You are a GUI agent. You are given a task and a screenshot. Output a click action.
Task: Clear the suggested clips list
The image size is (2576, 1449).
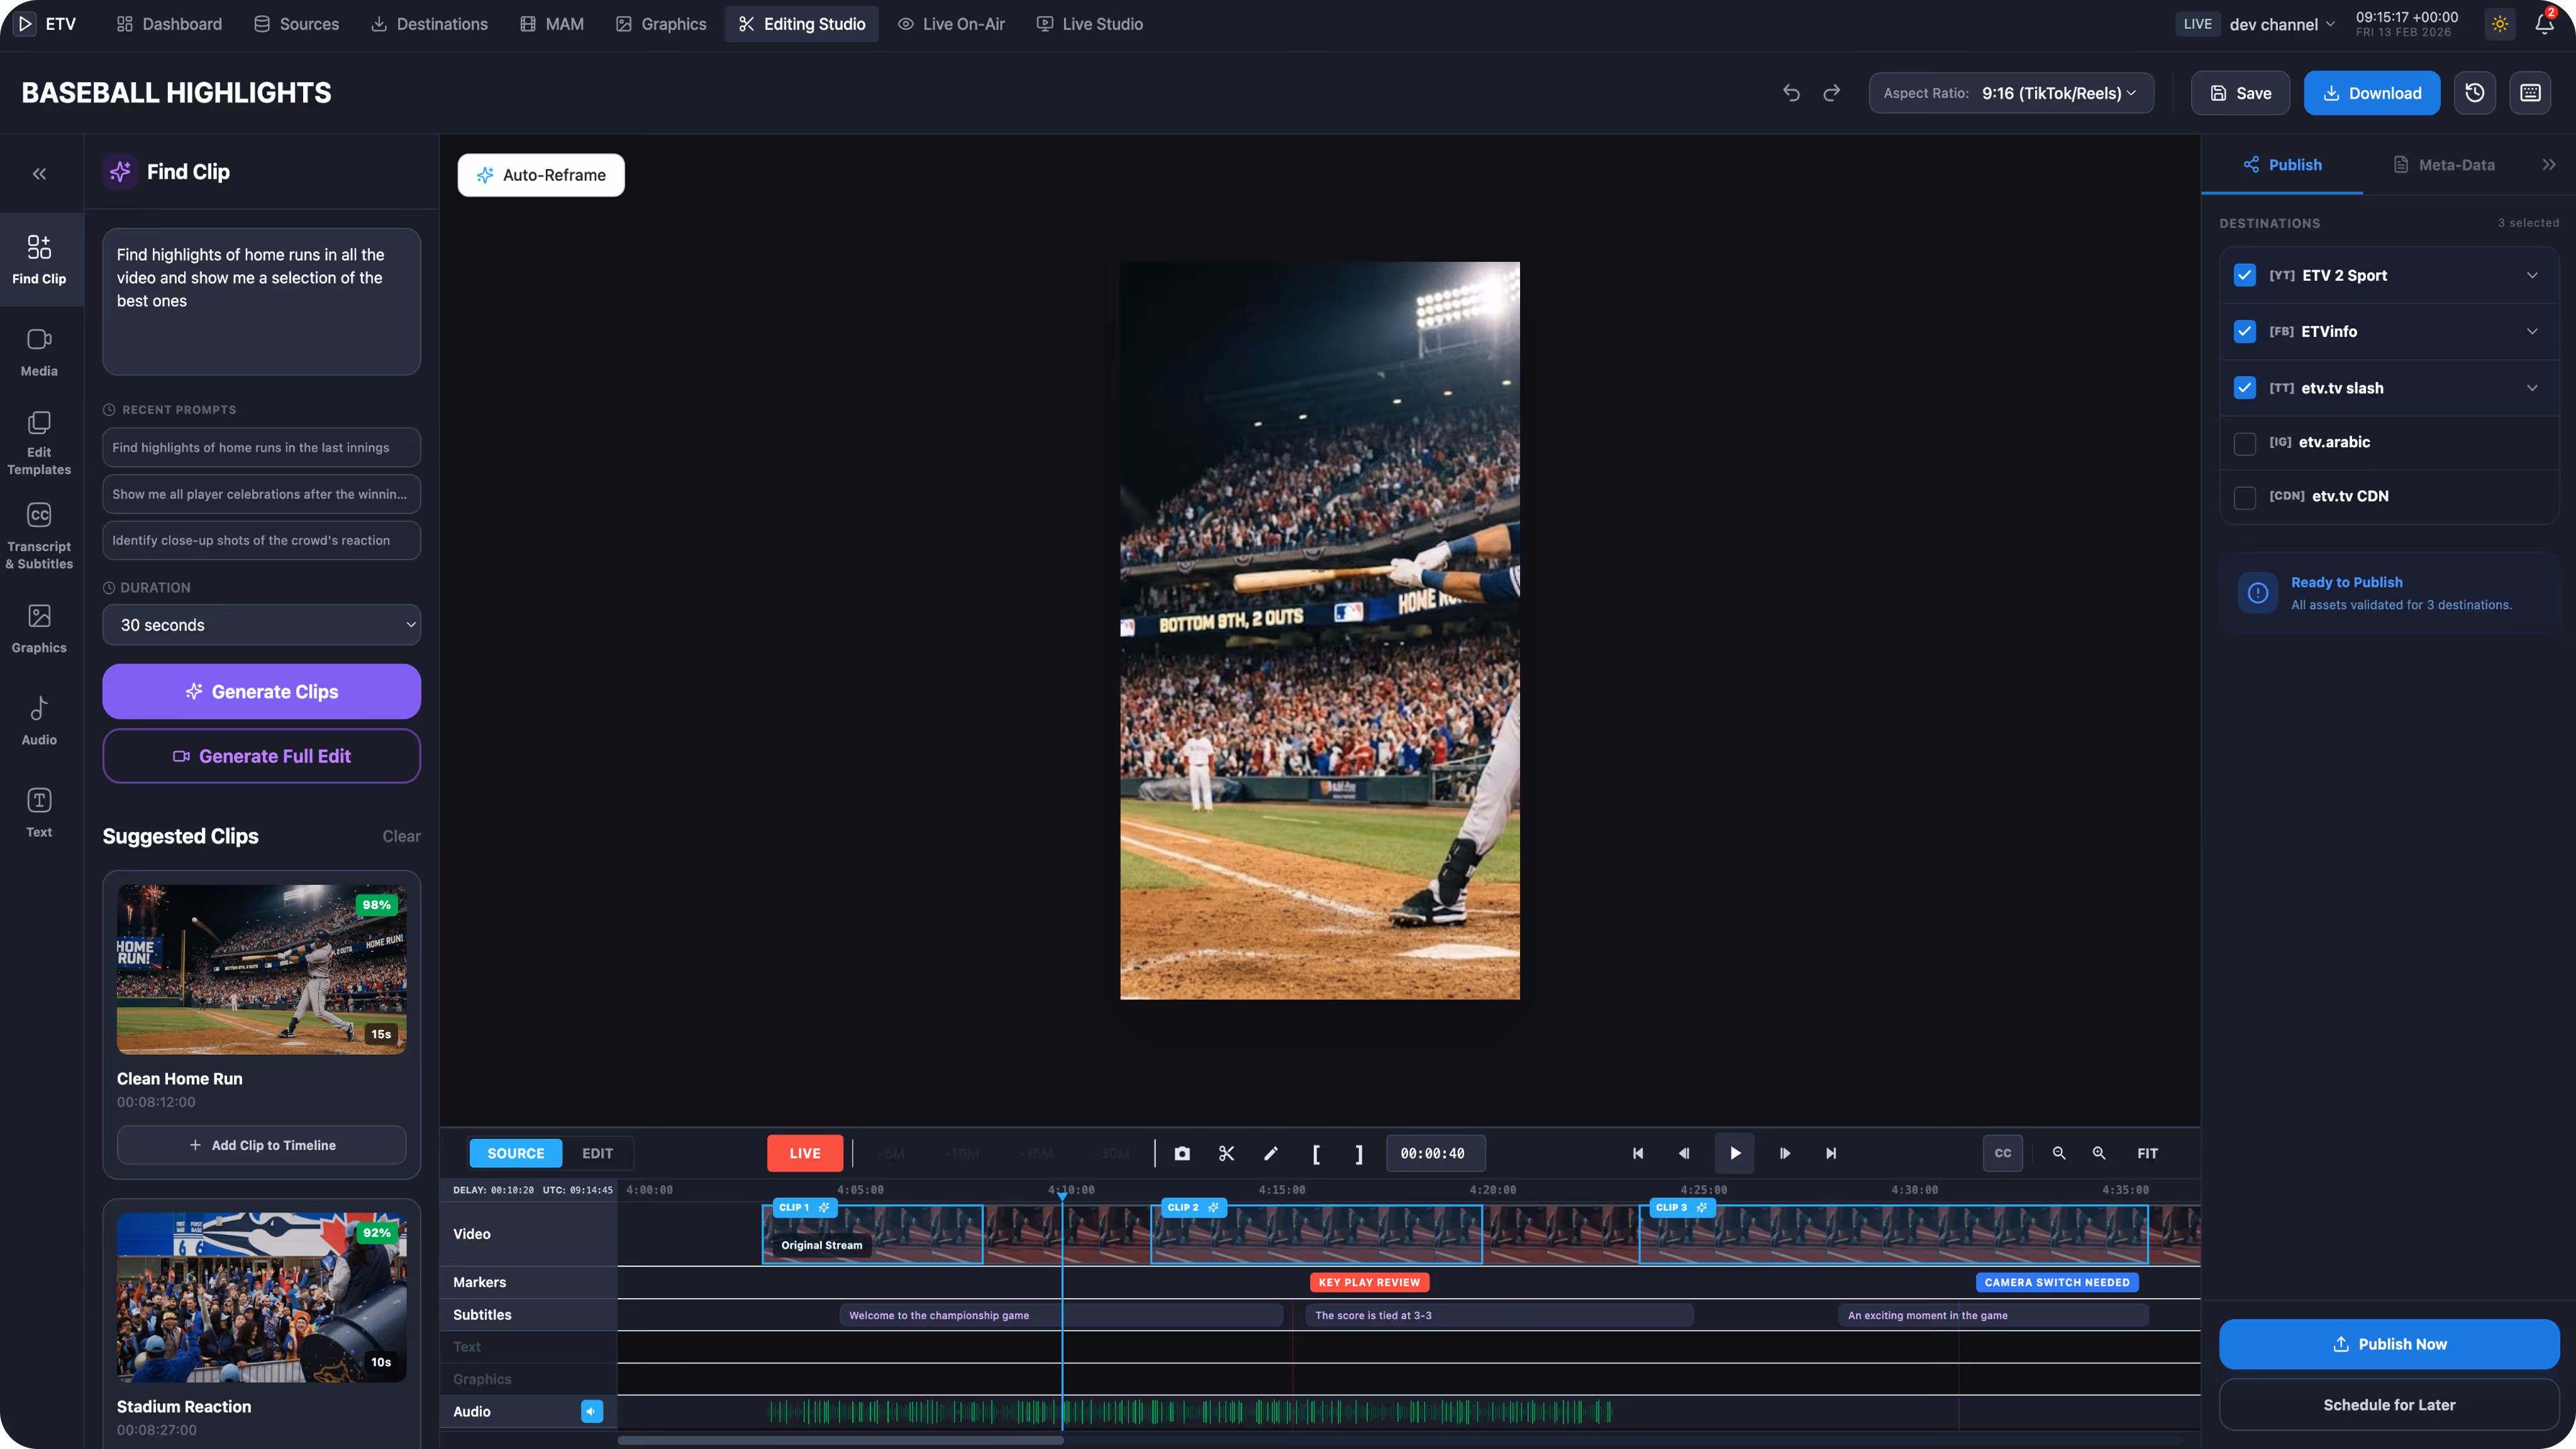[x=401, y=837]
